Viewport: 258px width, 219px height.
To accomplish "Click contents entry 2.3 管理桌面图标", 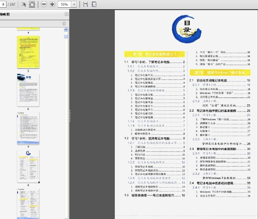I will point(220,149).
